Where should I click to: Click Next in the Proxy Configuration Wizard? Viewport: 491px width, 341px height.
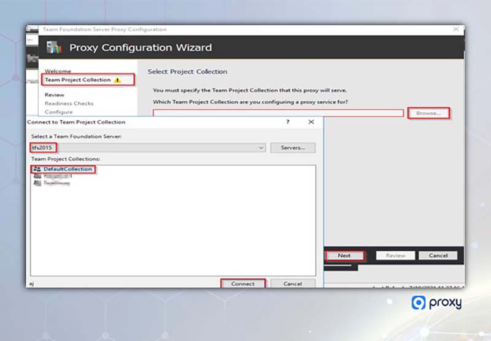click(344, 255)
